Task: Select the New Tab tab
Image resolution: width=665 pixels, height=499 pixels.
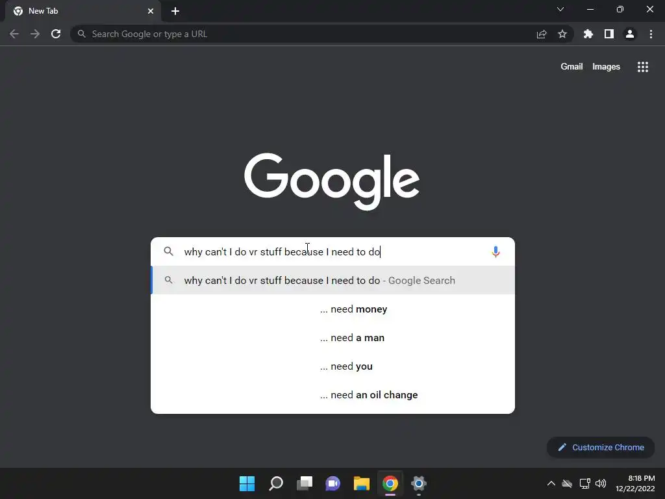Action: tap(83, 11)
